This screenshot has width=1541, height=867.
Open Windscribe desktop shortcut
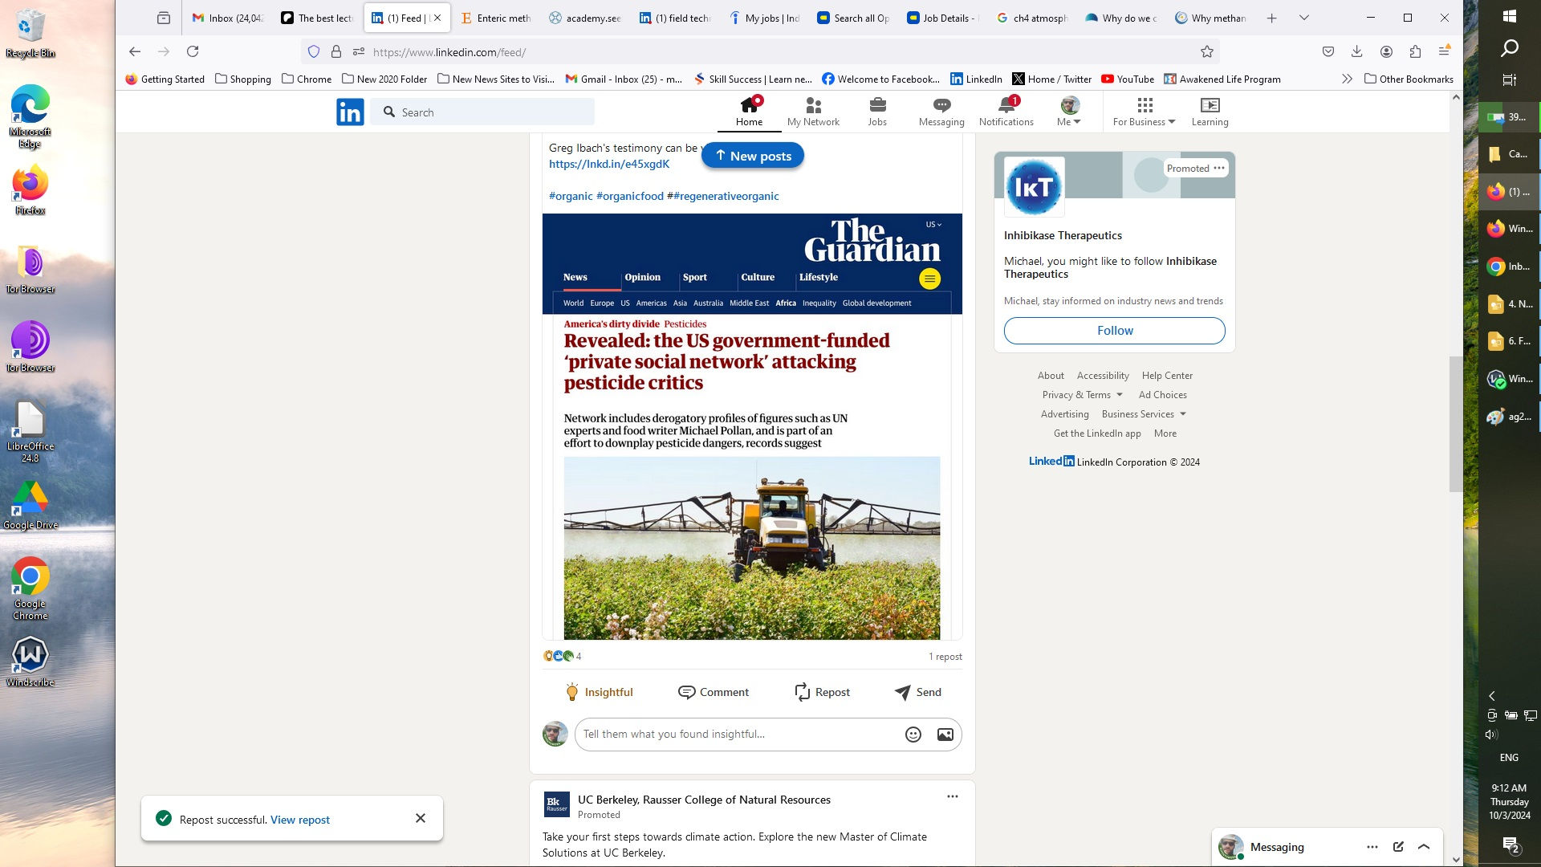30,661
